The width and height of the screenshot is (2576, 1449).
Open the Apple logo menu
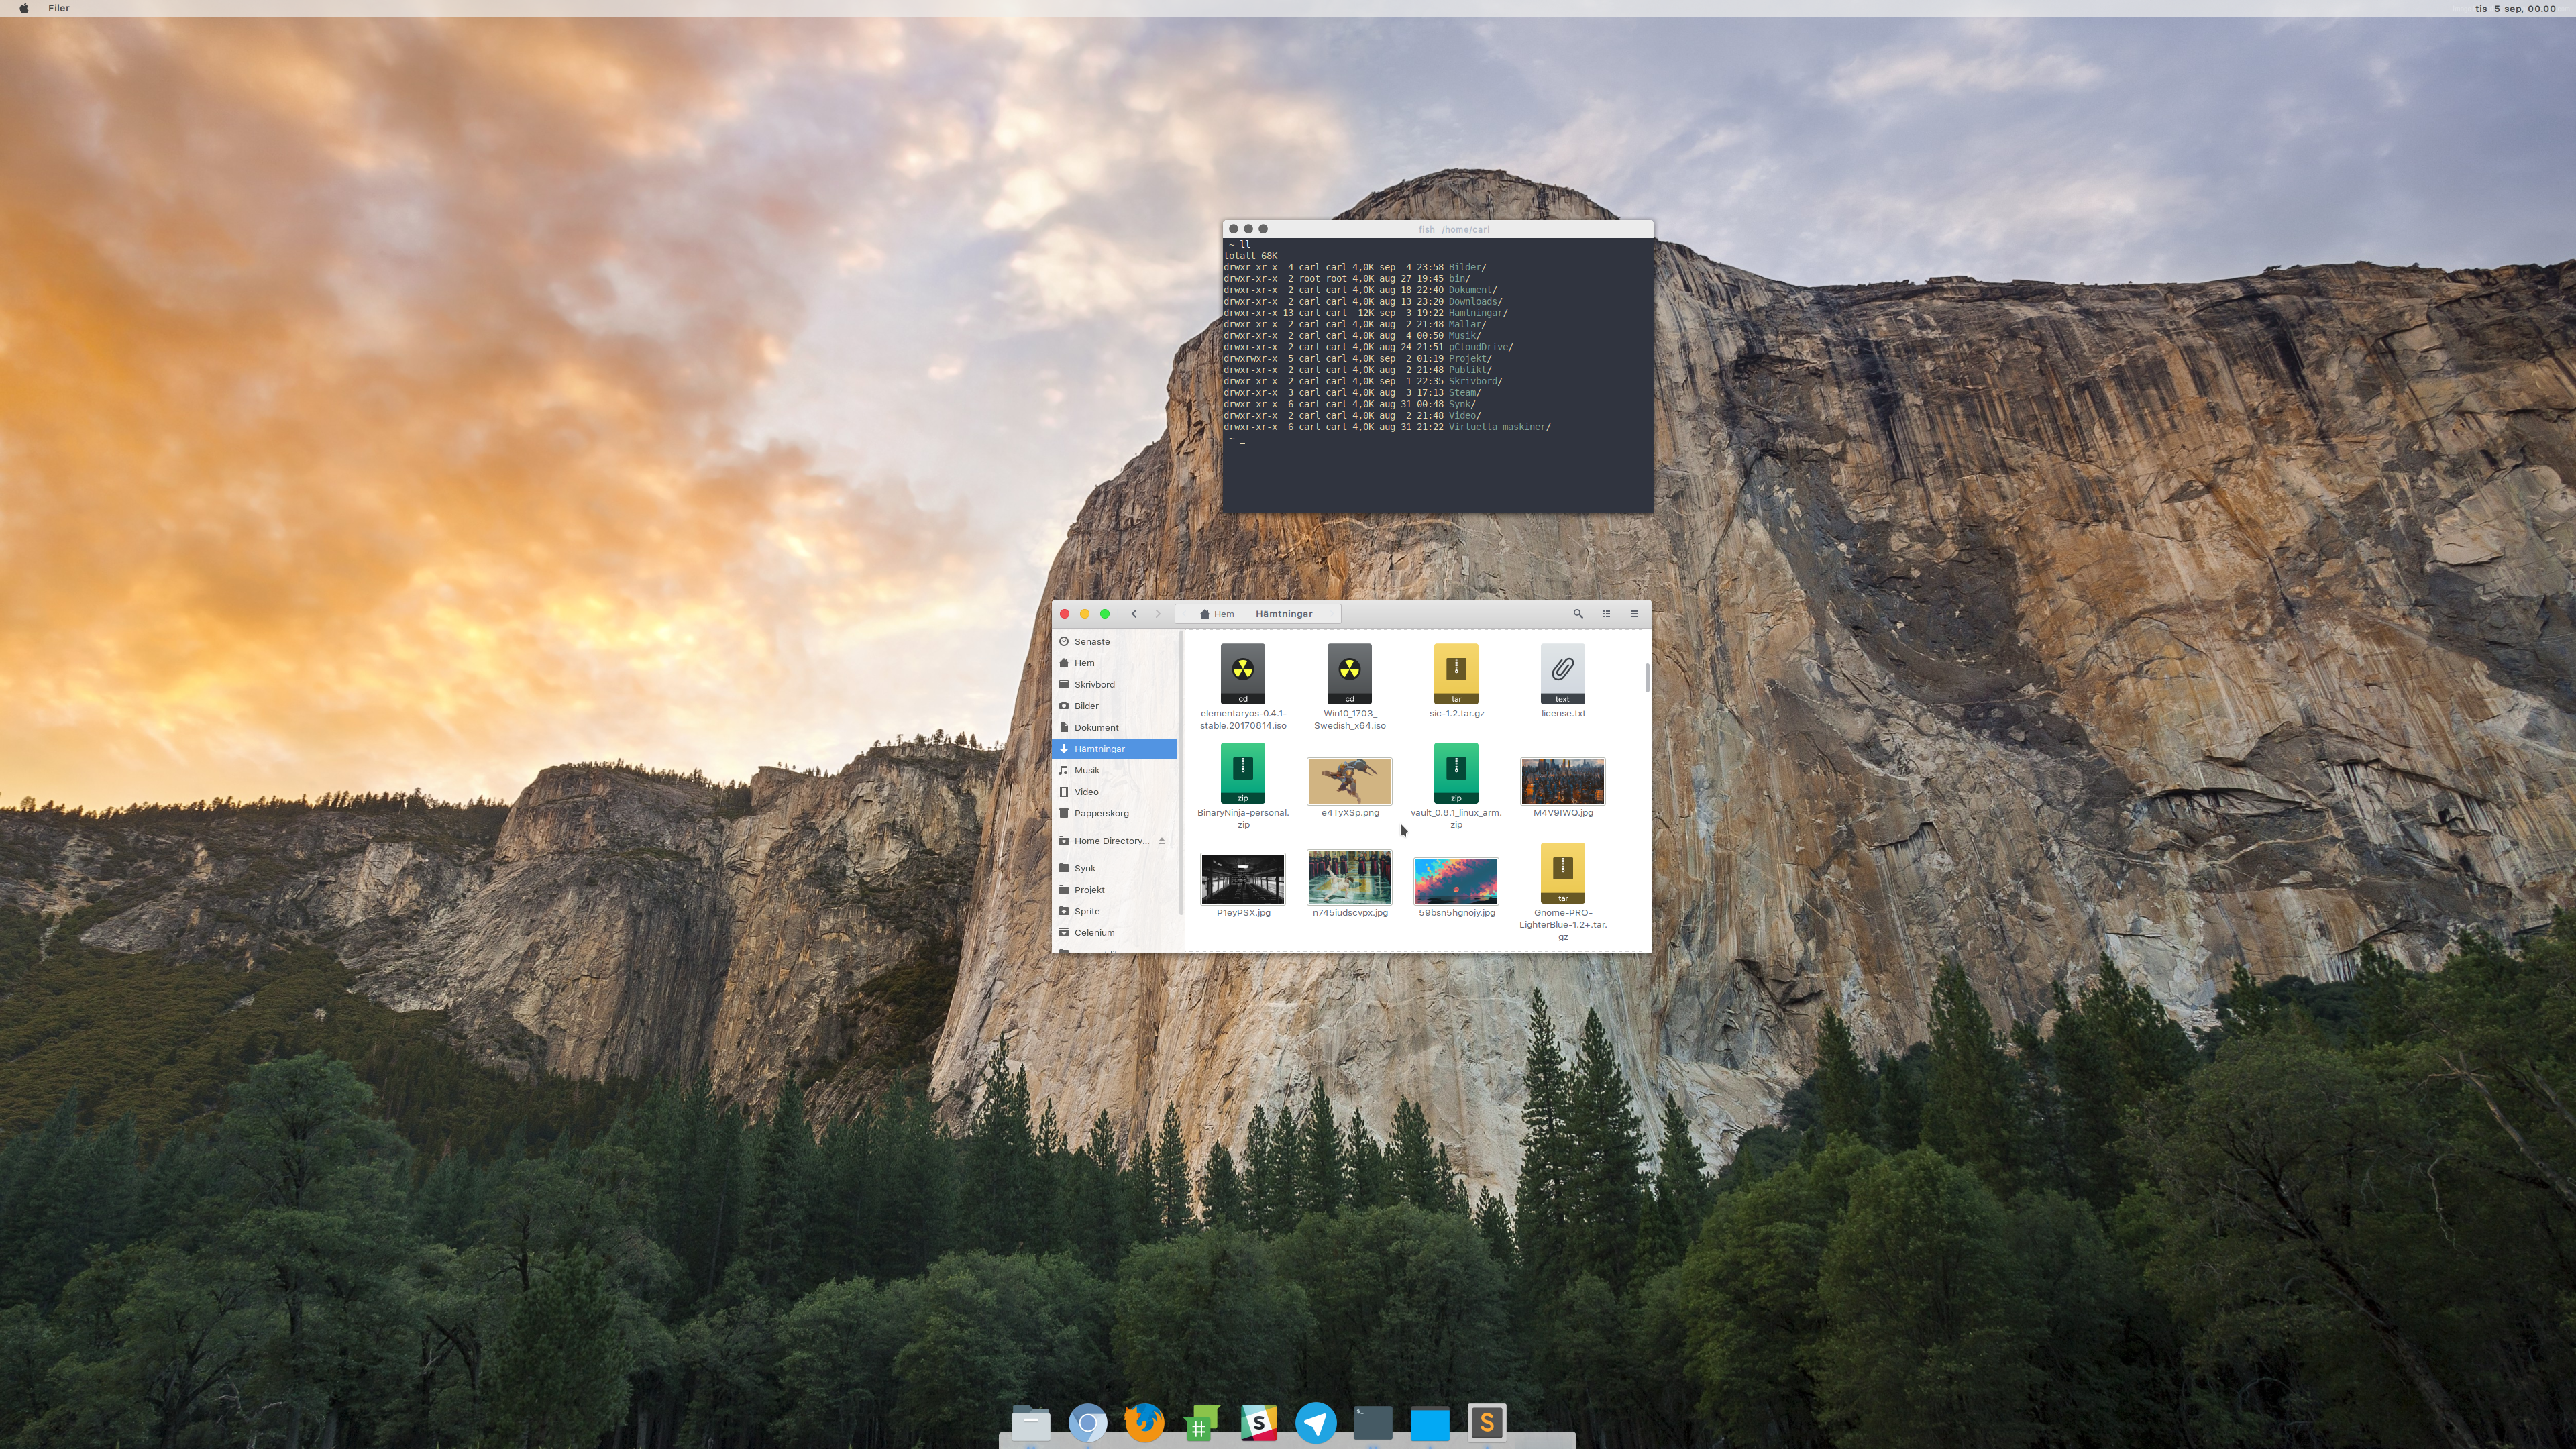[24, 8]
